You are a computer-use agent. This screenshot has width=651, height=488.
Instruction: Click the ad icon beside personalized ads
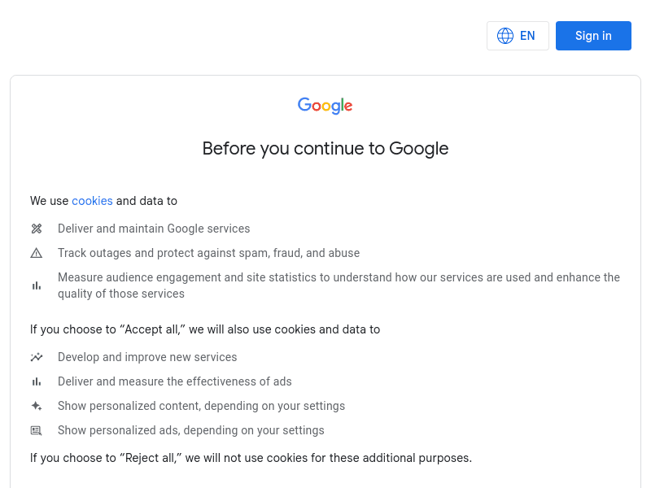click(x=37, y=430)
